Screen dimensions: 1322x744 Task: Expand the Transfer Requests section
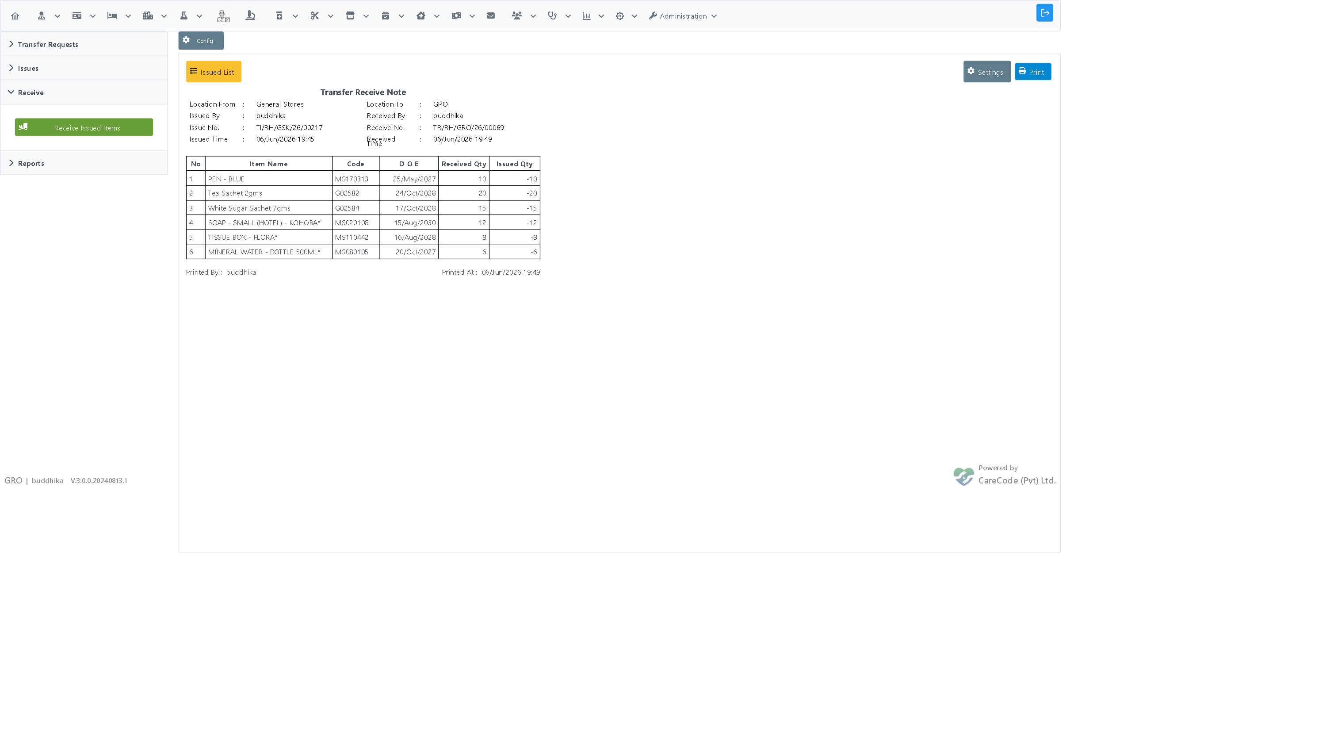[84, 44]
